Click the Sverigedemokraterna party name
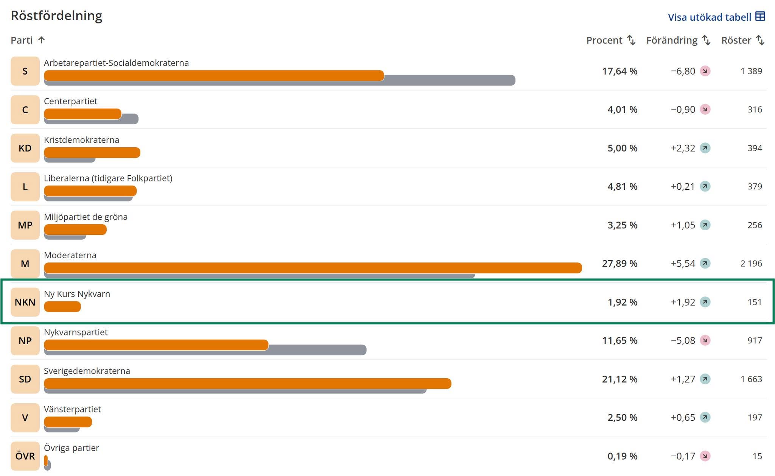This screenshot has width=775, height=476. (x=87, y=371)
